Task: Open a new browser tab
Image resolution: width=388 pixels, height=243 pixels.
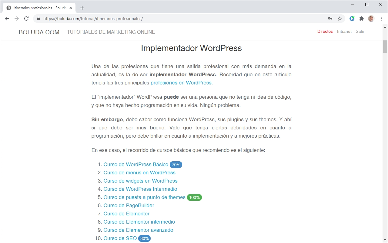Action: pyautogui.click(x=82, y=8)
